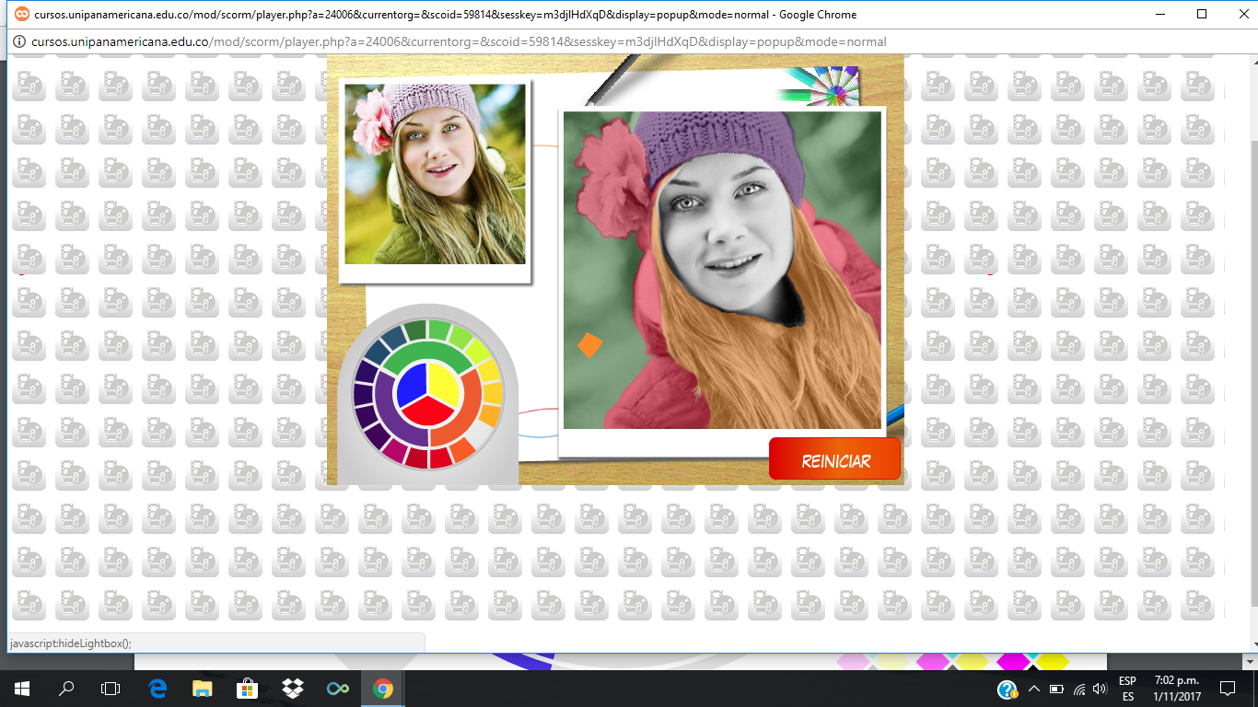Click the orange diamond paint marker
This screenshot has width=1258, height=707.
pos(589,345)
